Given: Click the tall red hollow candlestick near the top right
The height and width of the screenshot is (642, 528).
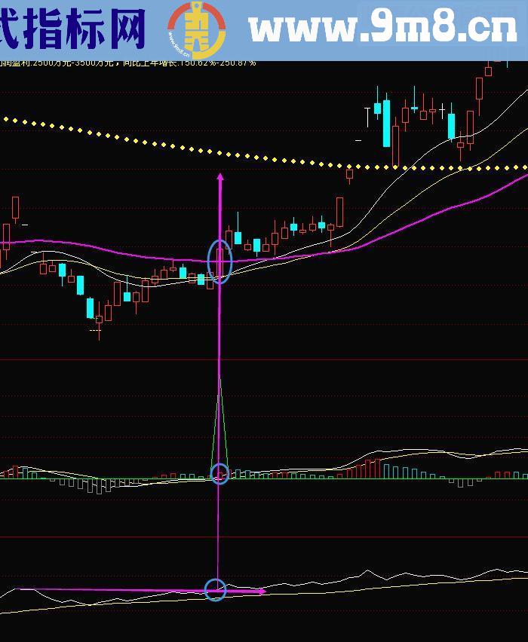Looking at the screenshot, I should click(479, 89).
